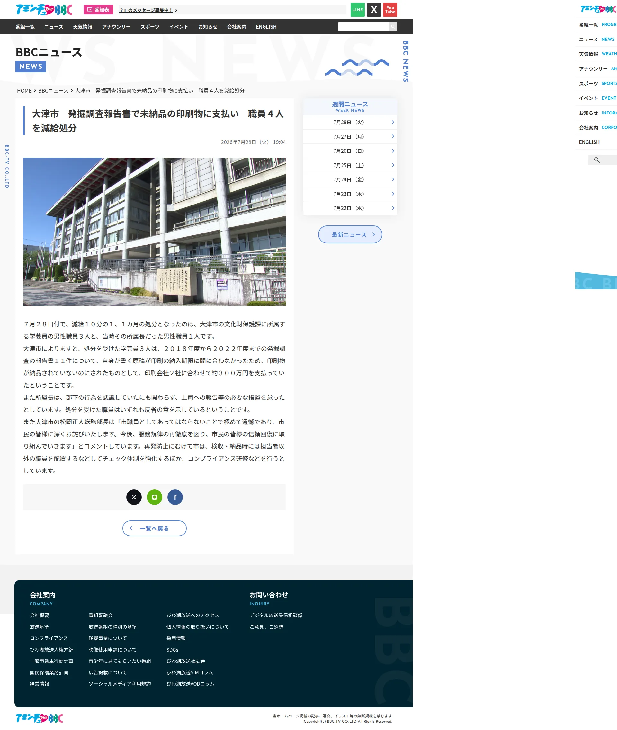
Task: Open footer link 経営情報
Action: (40, 683)
